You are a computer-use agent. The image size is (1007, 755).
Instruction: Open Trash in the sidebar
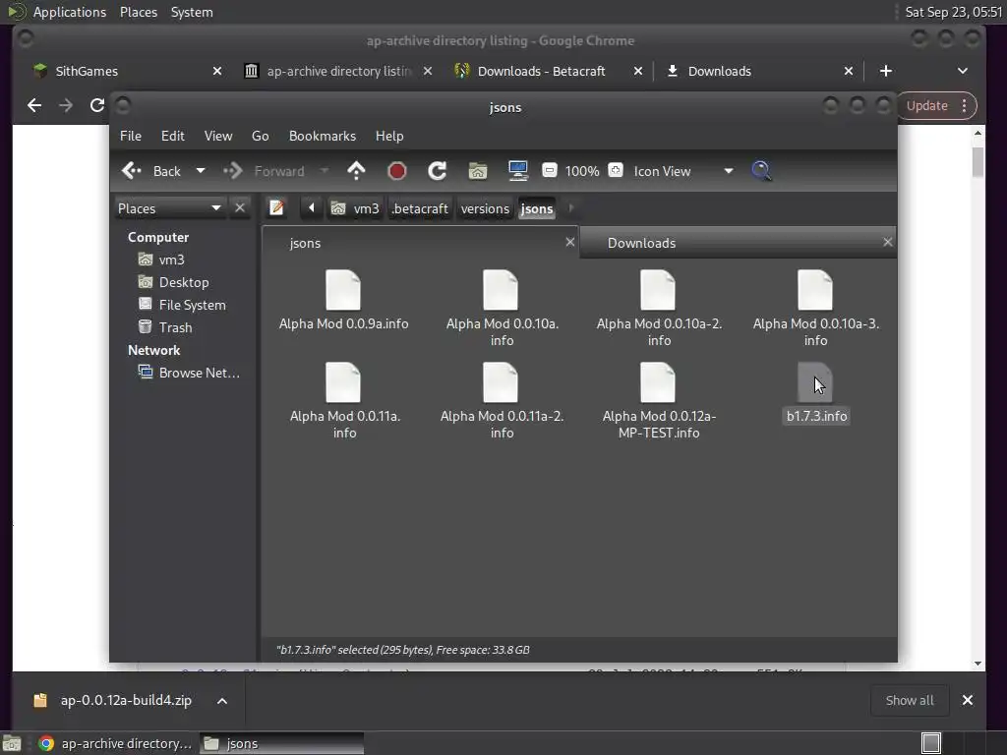point(165,327)
